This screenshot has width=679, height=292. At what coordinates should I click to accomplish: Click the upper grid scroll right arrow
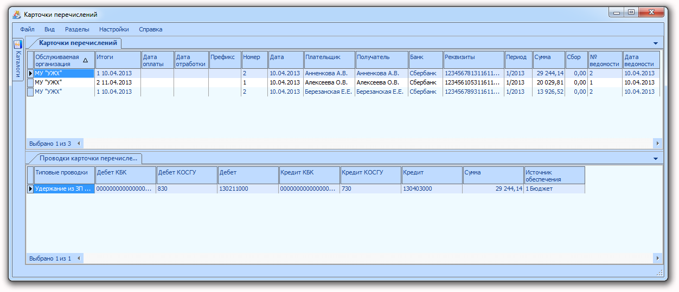[657, 143]
